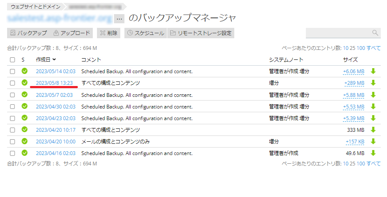387x197 pixels.
Task: Check the box for backup 2023/04/20 10:17
Action: 12,130
